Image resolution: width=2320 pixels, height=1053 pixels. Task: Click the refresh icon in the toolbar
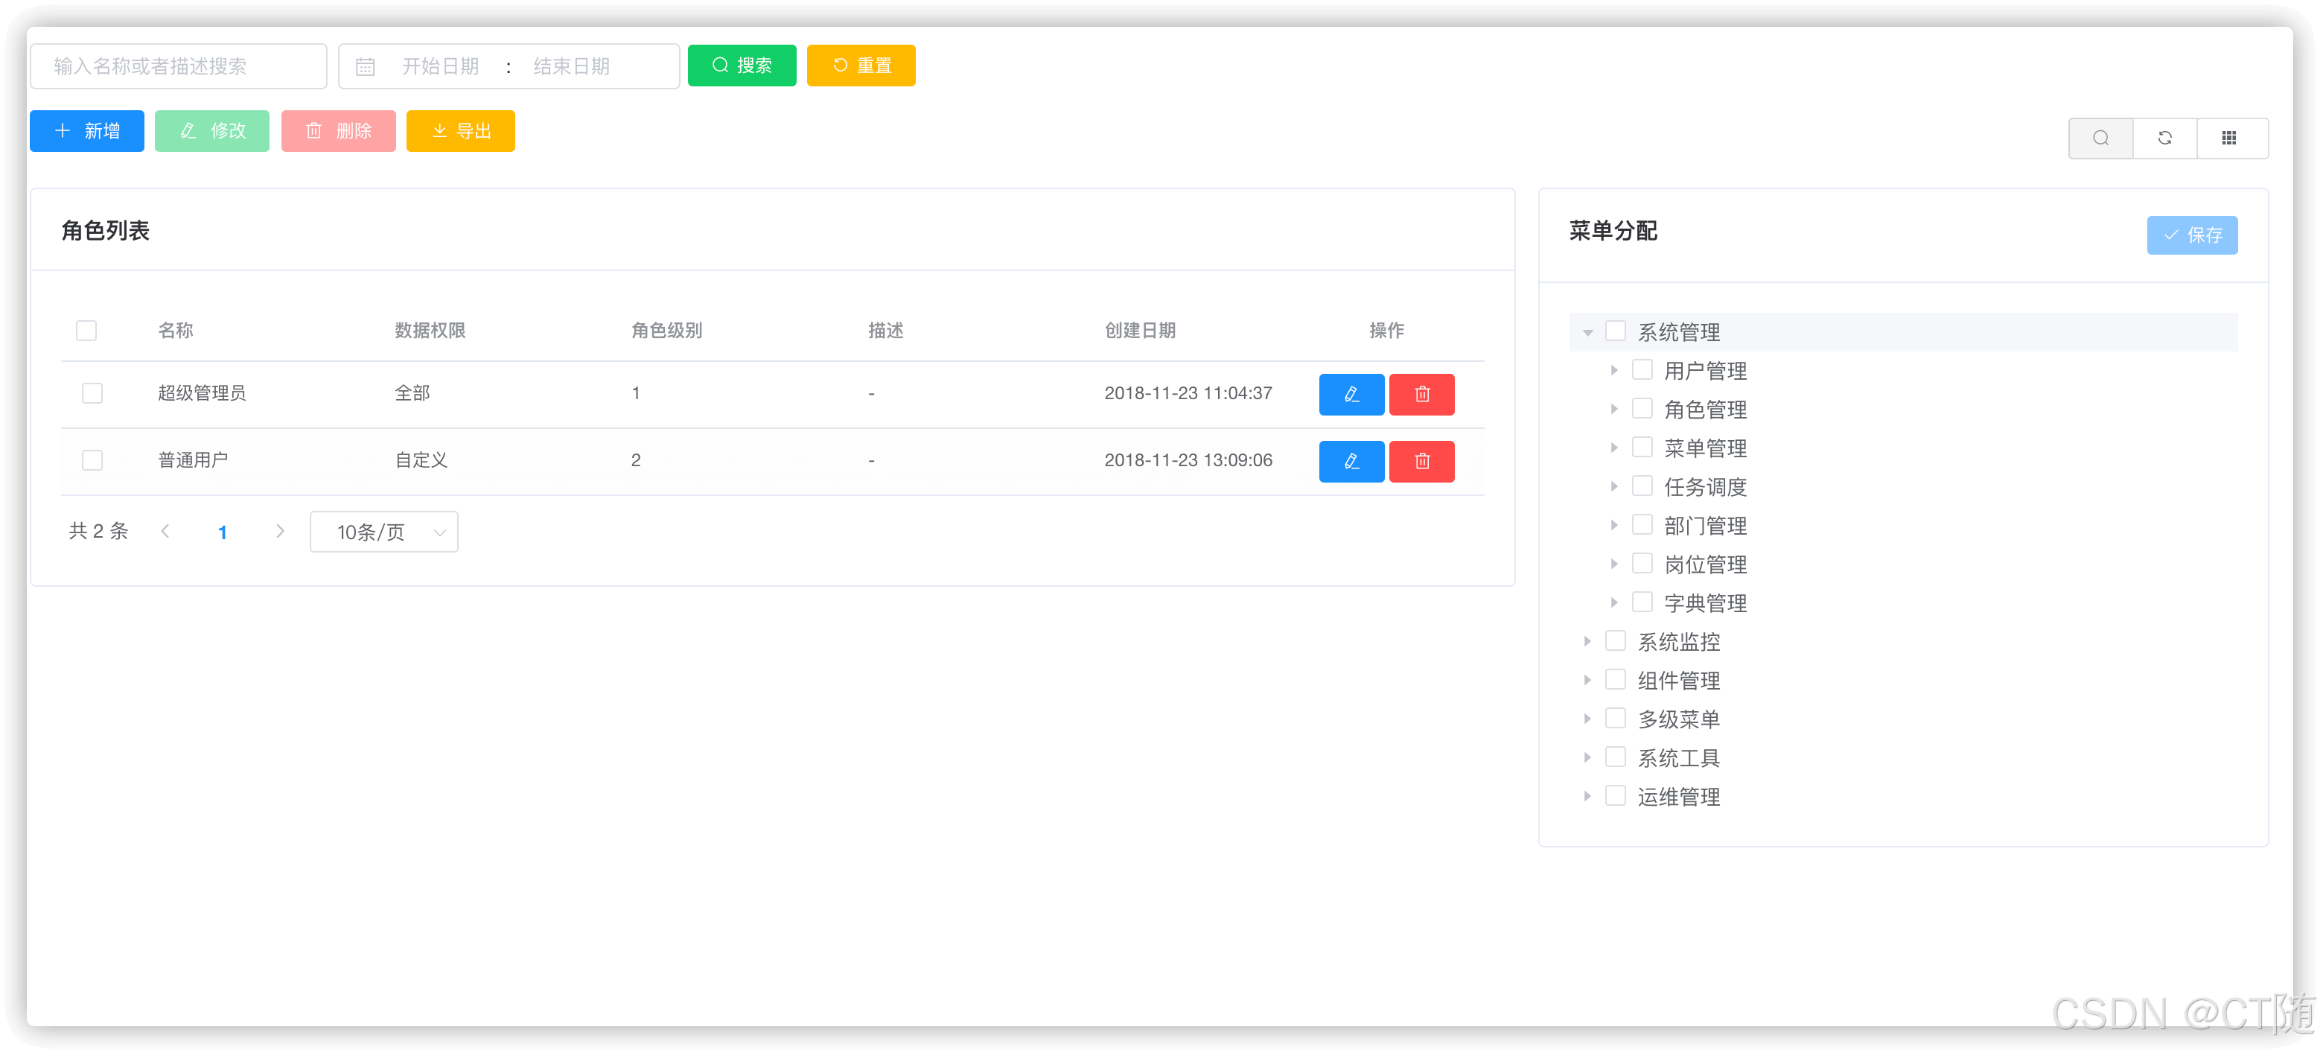click(x=2165, y=138)
